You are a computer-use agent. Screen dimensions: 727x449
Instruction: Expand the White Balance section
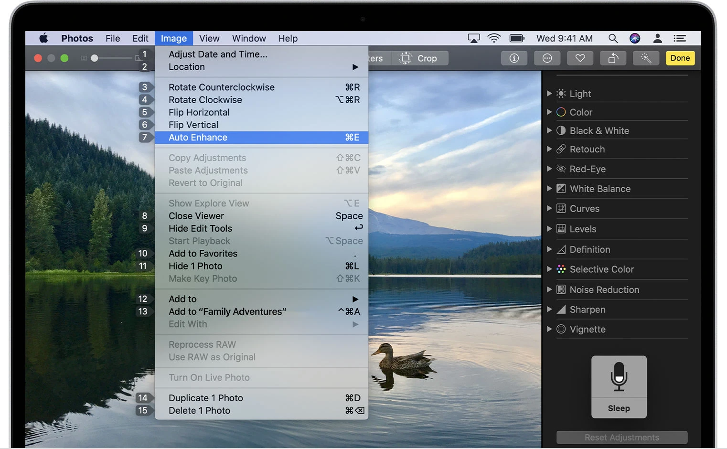point(549,189)
